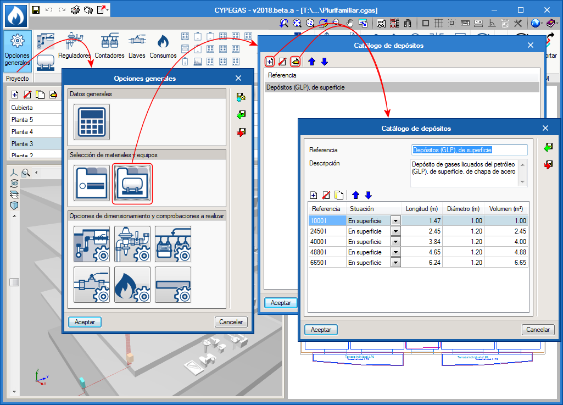Click Aceptar in front Catálogo de depósitos

pyautogui.click(x=321, y=330)
